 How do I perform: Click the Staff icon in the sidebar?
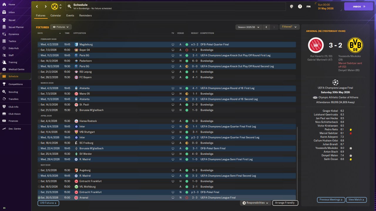pos(4,55)
